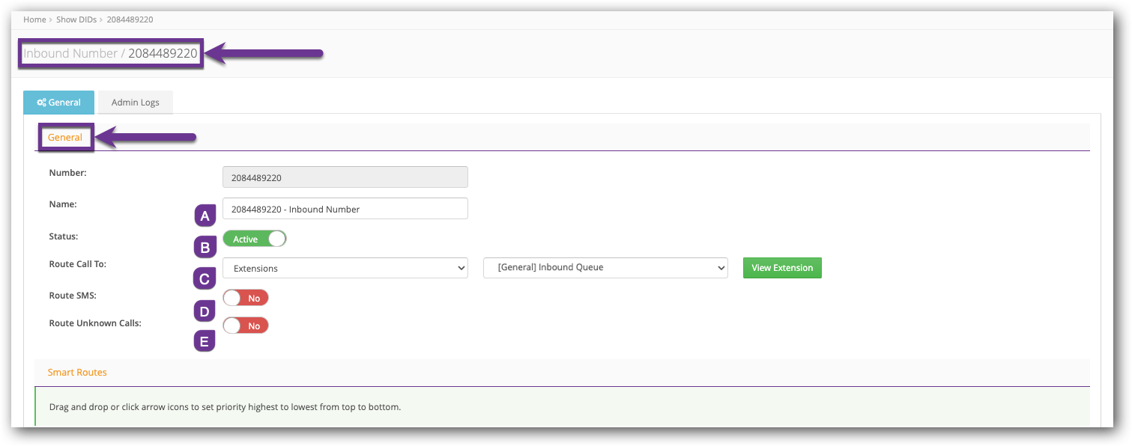Enable Route Unknown Calls
Image resolution: width=1132 pixels, height=446 pixels.
[x=245, y=325]
